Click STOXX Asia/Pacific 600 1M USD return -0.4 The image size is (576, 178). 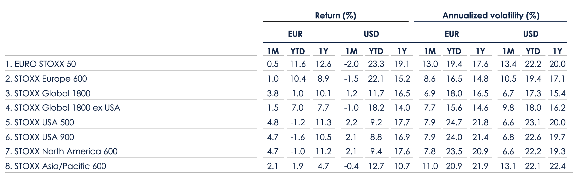click(x=351, y=166)
